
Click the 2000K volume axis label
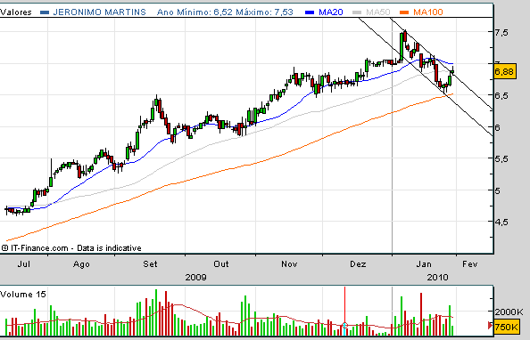coord(509,312)
